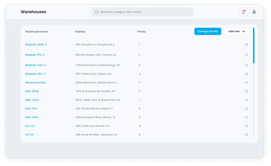
Task: Select address 6400 Valley View St, Buena Park
Action: point(96,100)
